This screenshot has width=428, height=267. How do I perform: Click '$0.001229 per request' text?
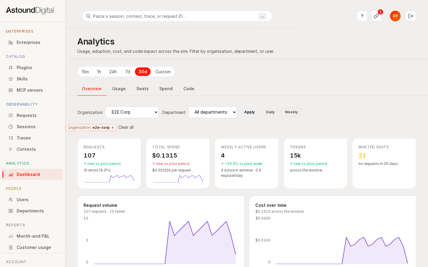pos(171,170)
